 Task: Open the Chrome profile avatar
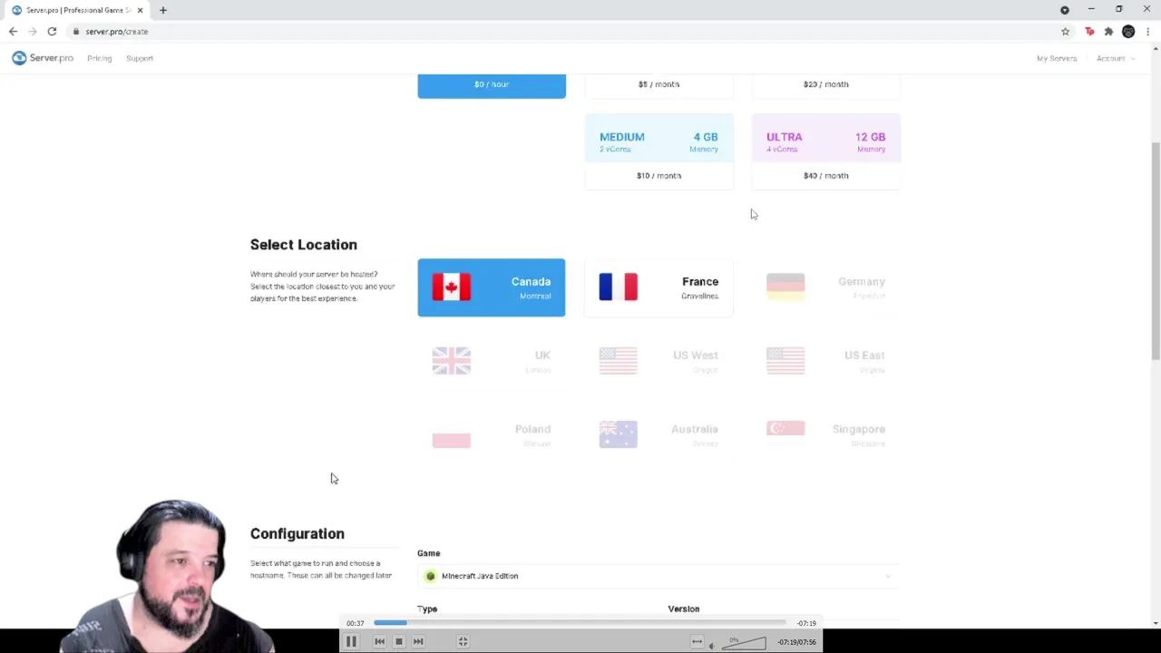pyautogui.click(x=1128, y=32)
